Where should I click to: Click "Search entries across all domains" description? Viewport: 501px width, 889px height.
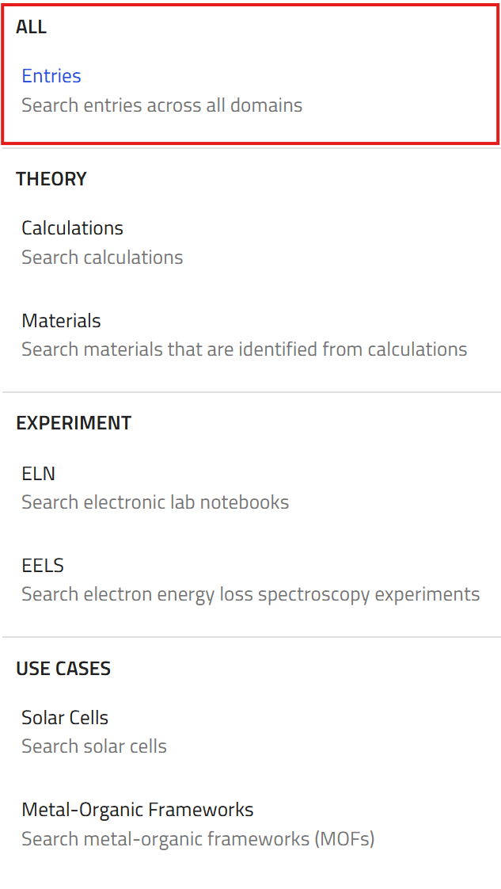pyautogui.click(x=162, y=105)
